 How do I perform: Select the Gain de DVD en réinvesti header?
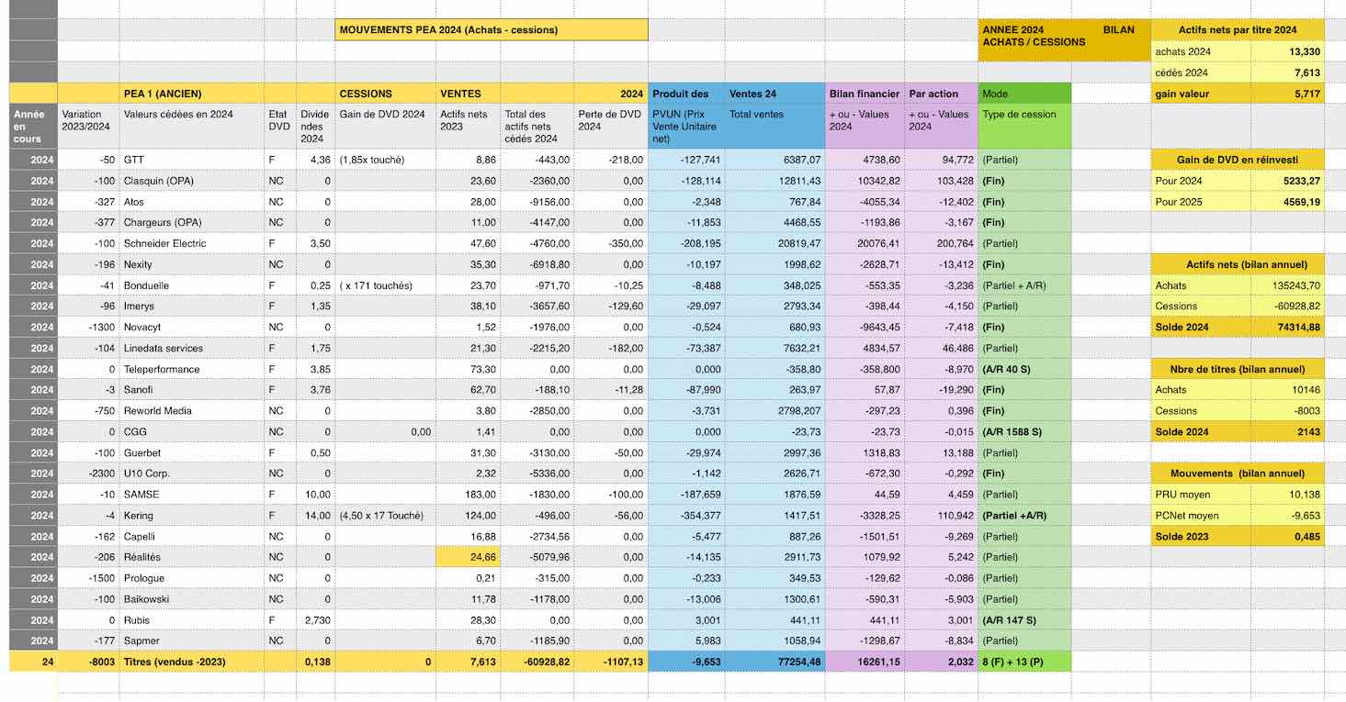coord(1238,160)
